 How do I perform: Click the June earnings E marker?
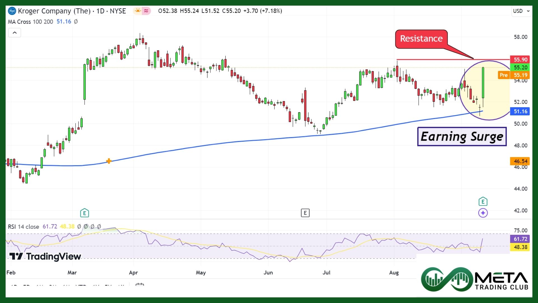(x=305, y=213)
